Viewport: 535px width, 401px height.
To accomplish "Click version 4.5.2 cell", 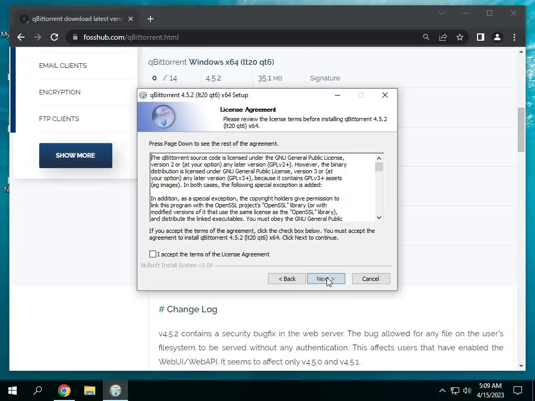I will point(213,78).
